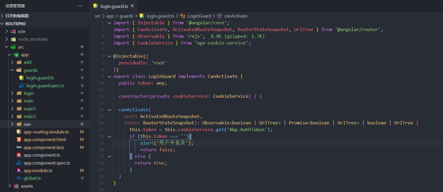Click canActivate in the breadcrumb bar
The height and width of the screenshot is (192, 443).
(x=236, y=16)
